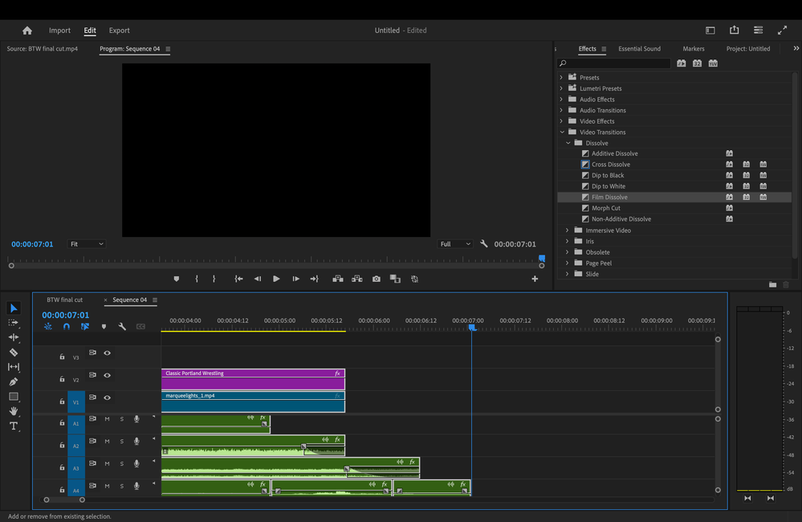
Task: Click the timeline playhead at 00:00:07:00
Action: (472, 327)
